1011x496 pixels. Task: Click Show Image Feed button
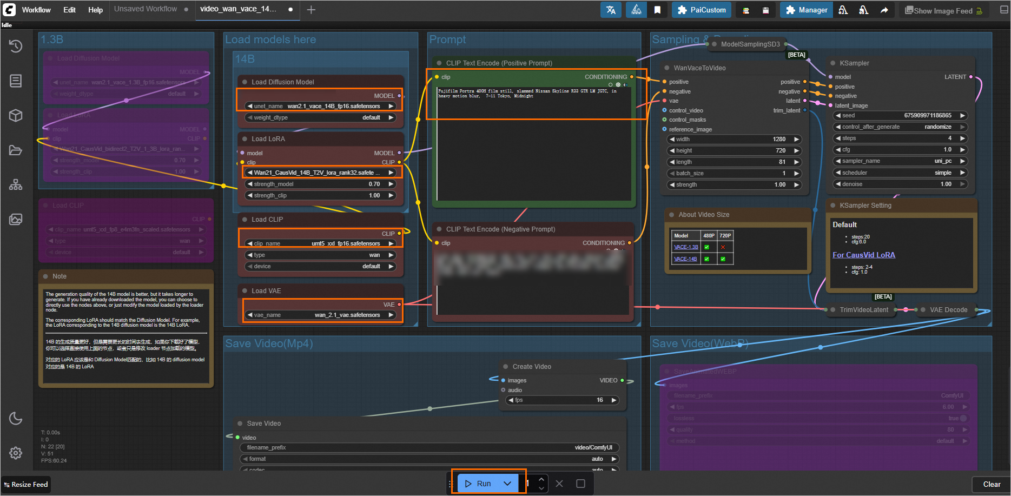point(944,10)
